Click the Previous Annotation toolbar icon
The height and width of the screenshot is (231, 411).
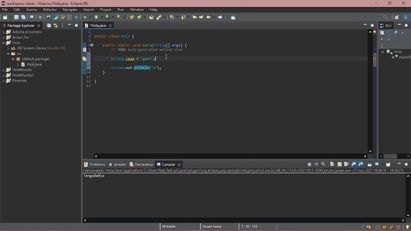(183, 17)
